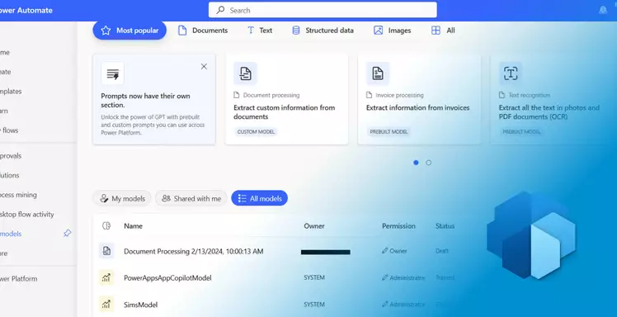Filter by Shared with me
Screen dimensions: 617x317
point(191,198)
